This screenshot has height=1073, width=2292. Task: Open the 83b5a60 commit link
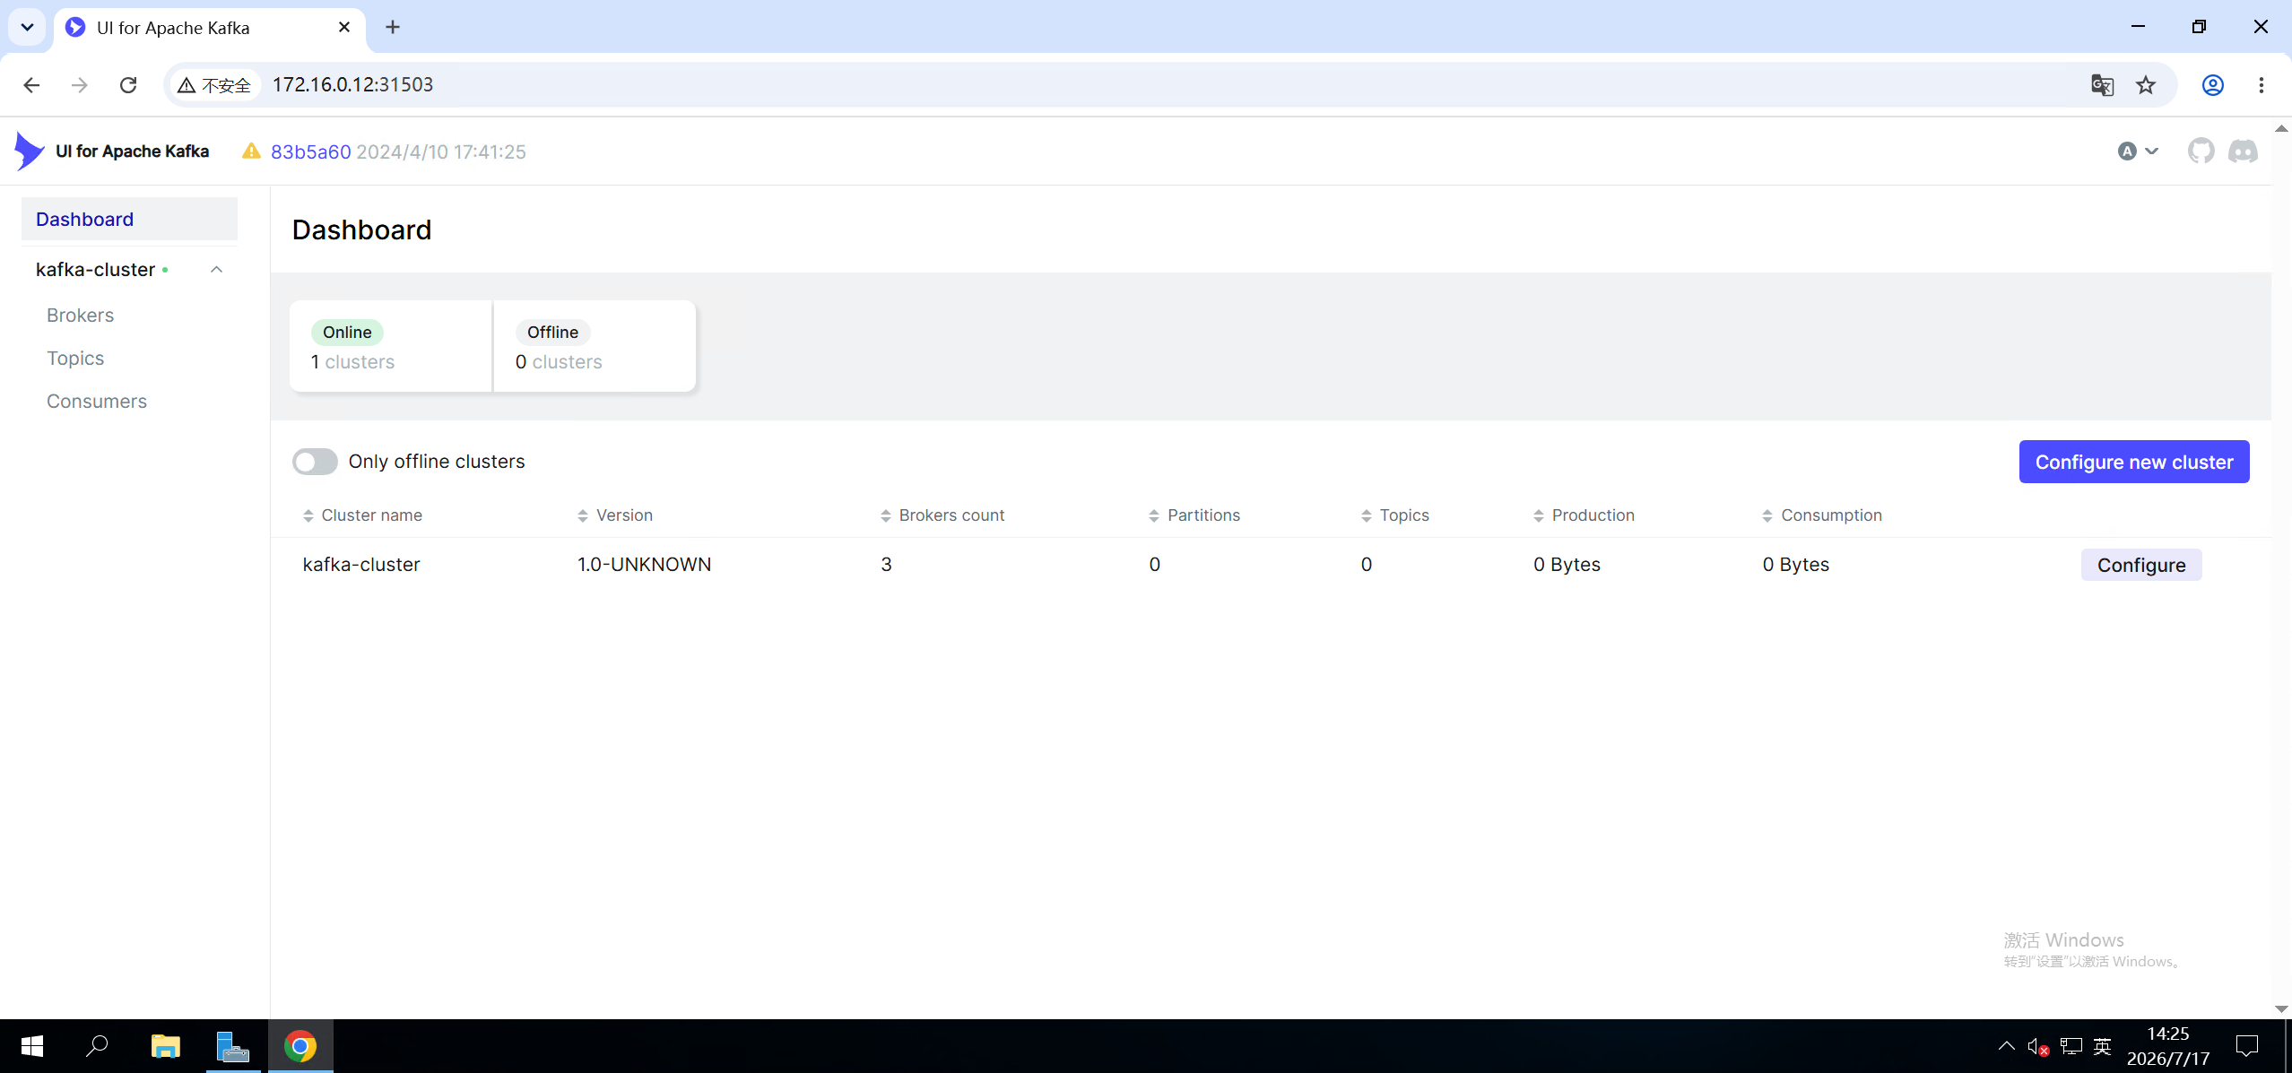pos(311,151)
